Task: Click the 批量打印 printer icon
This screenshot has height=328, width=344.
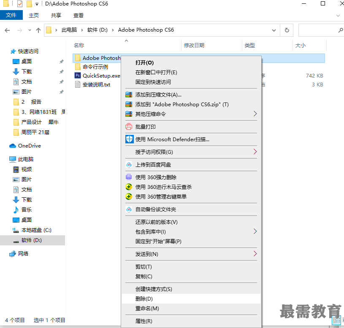Action: pyautogui.click(x=129, y=126)
